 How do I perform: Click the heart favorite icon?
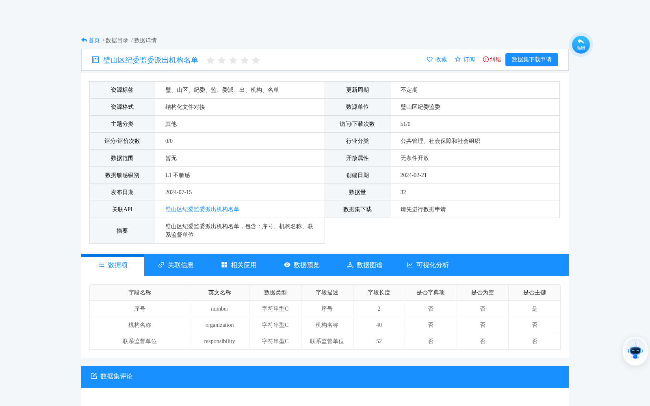430,59
